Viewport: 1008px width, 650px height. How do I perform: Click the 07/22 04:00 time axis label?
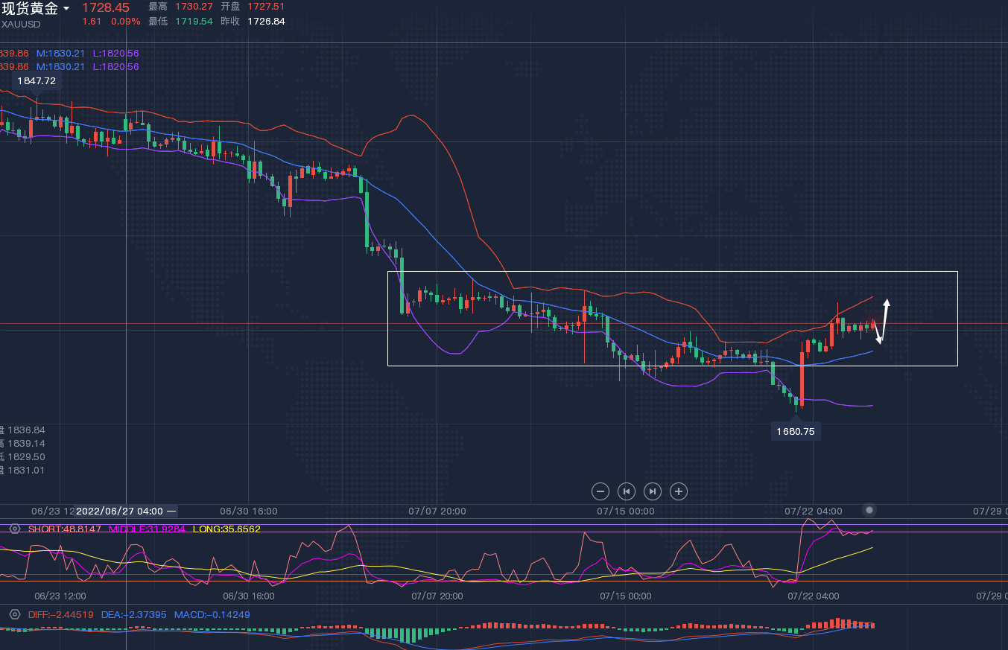(813, 511)
